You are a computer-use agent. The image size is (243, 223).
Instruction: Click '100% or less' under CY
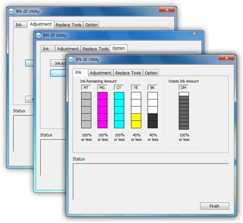click(x=119, y=137)
